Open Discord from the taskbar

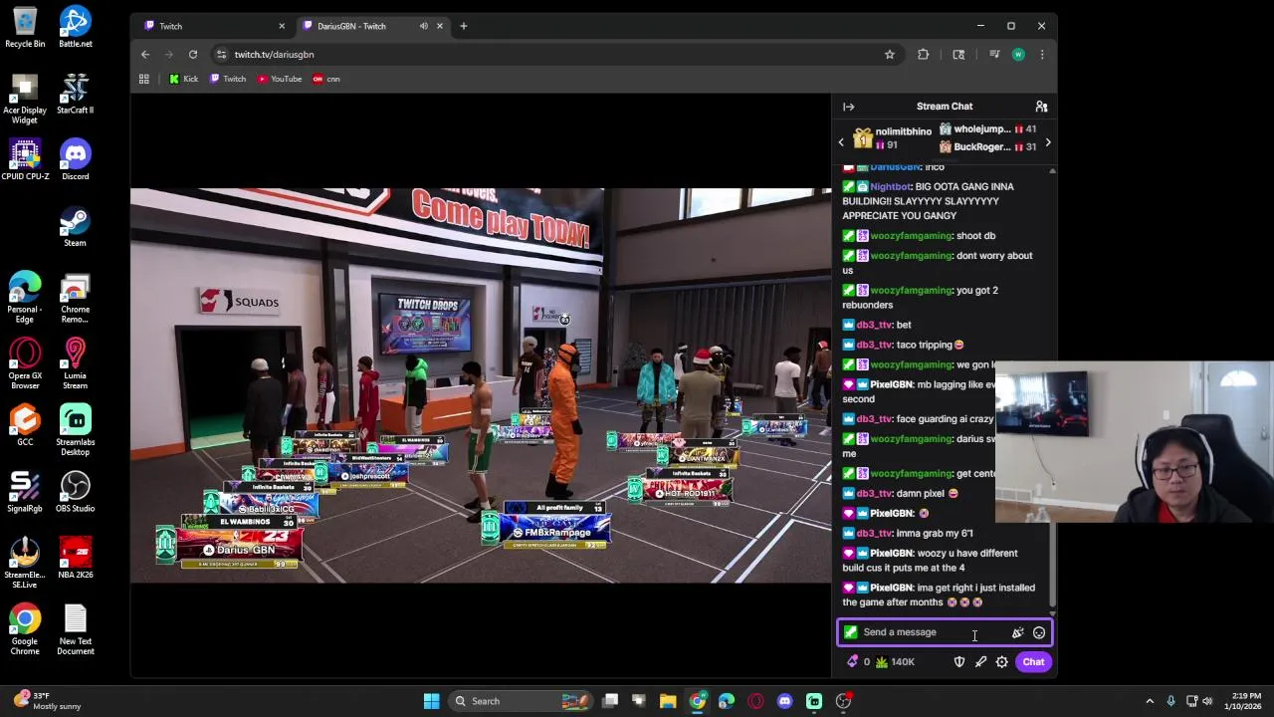(x=785, y=701)
